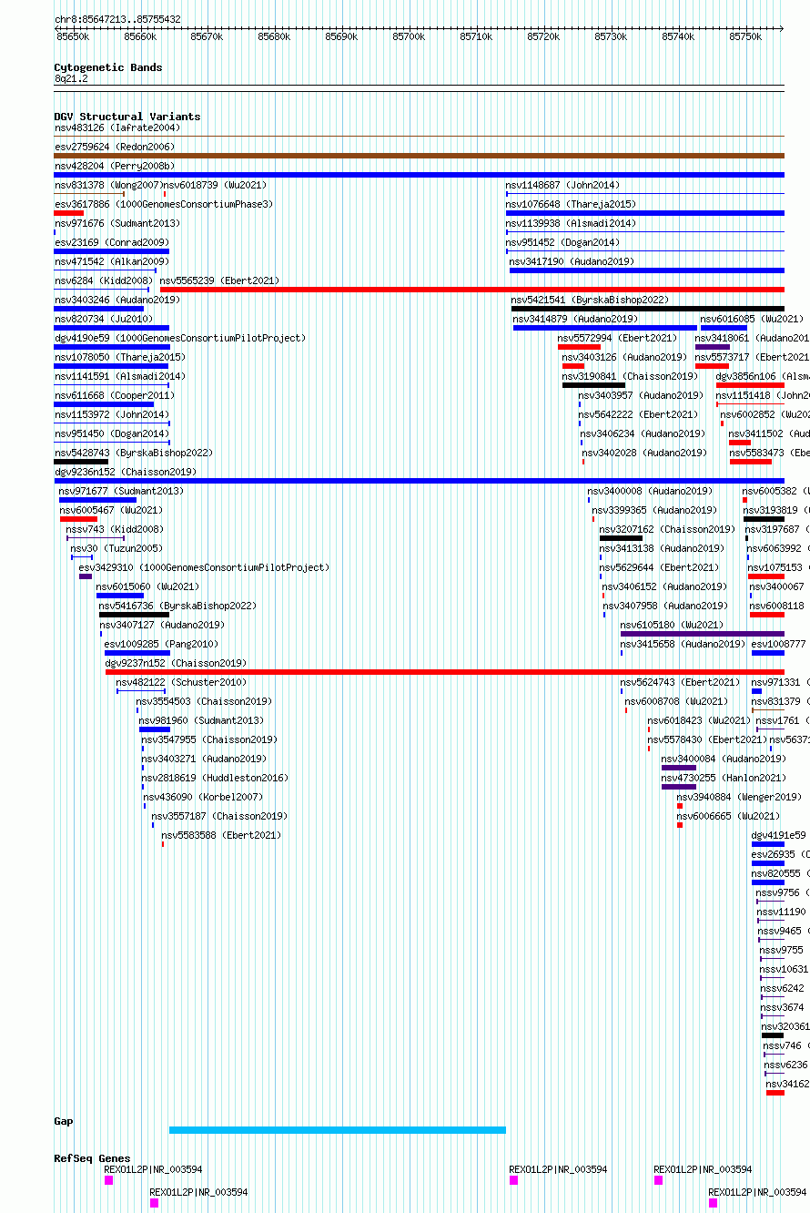Screen dimensions: 810x1213
Task: Open nsv4730255 (Hanlon2021) variant label
Action: click(724, 778)
